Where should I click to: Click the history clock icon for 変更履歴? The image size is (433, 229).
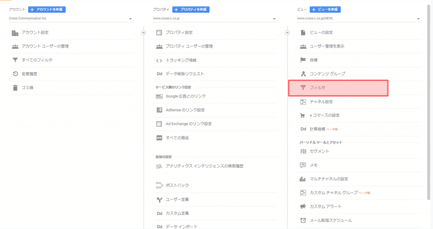coord(15,74)
